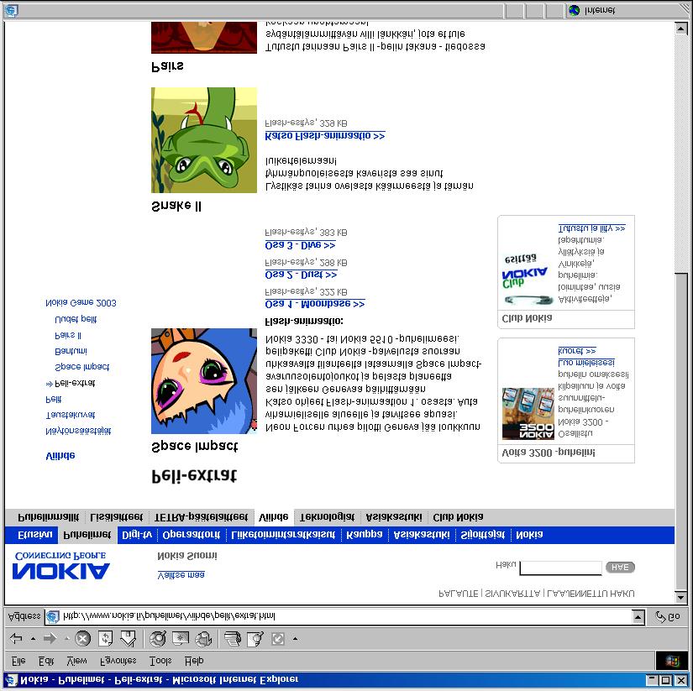The width and height of the screenshot is (693, 691).
Task: Follow the Osa 1 - Moonbase link
Action: (315, 304)
